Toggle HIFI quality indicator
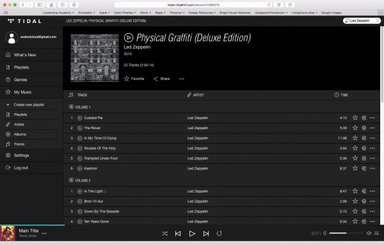 tap(316, 233)
